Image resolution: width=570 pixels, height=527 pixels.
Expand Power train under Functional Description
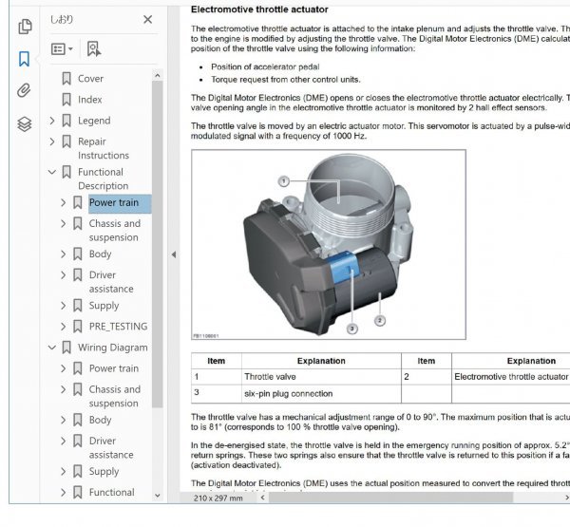[64, 202]
